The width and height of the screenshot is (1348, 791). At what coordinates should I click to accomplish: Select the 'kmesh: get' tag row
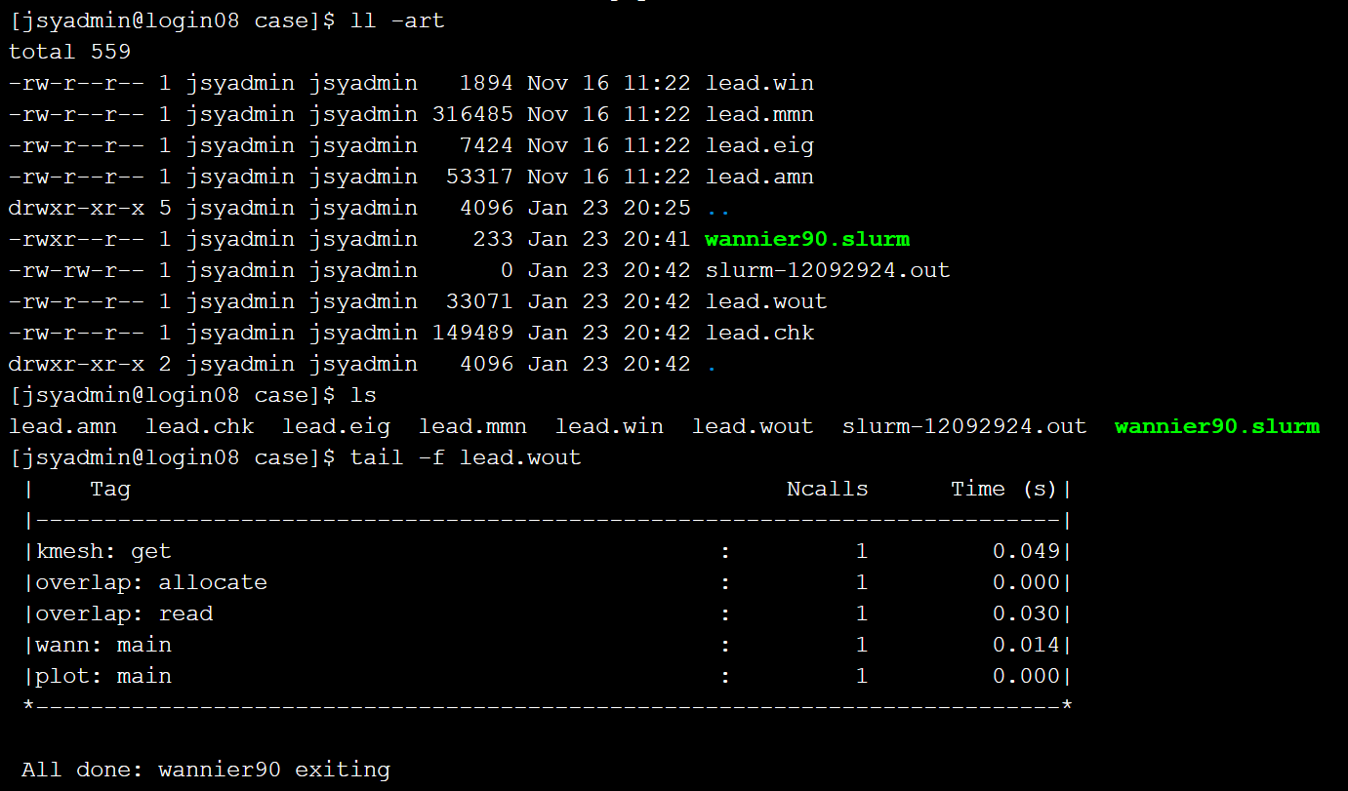tap(103, 551)
